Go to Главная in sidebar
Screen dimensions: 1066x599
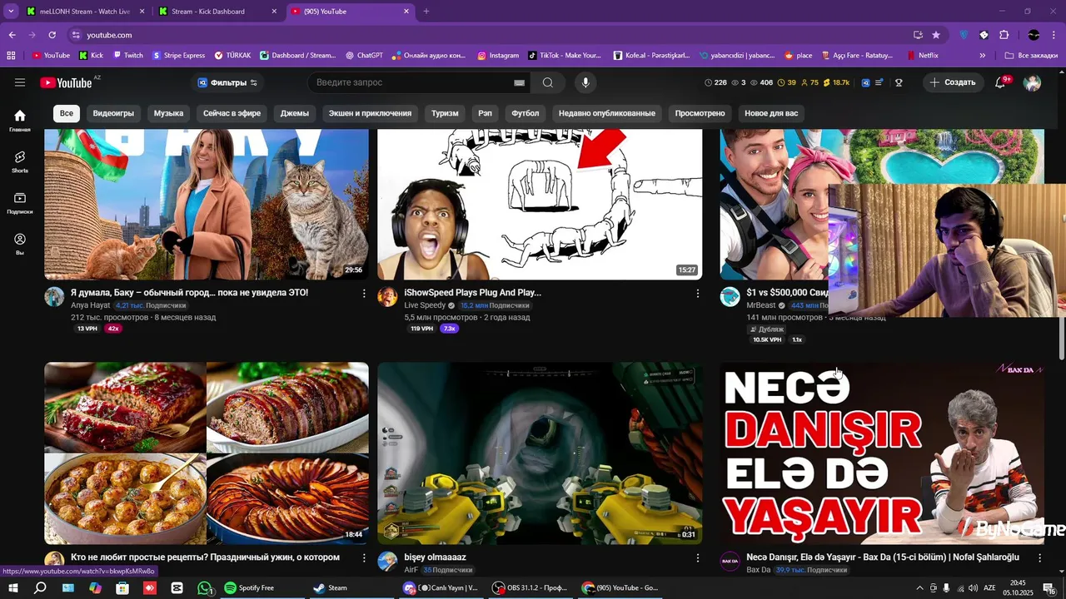coord(20,121)
